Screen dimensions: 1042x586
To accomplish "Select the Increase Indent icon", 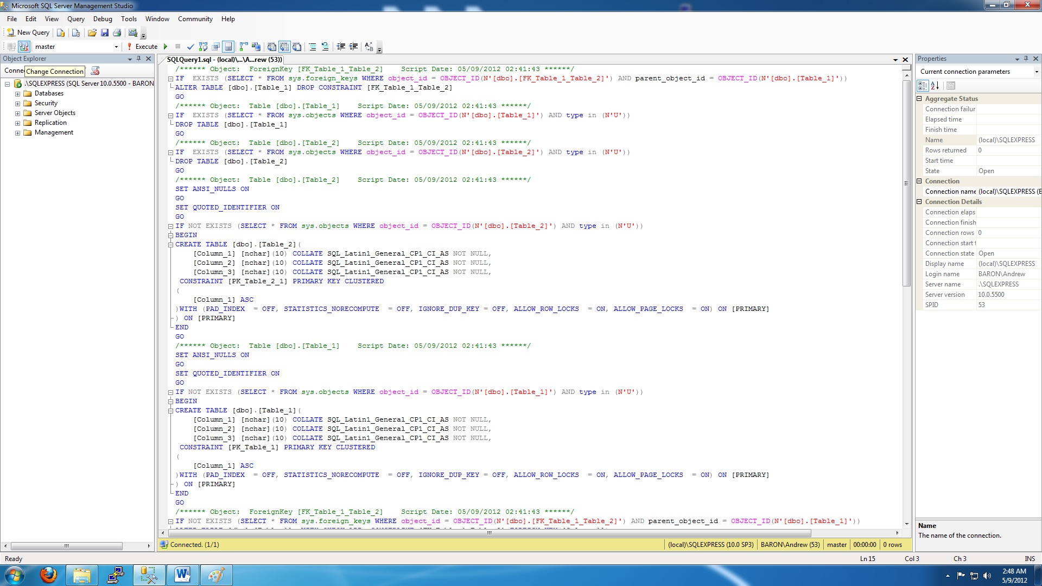I will 353,47.
